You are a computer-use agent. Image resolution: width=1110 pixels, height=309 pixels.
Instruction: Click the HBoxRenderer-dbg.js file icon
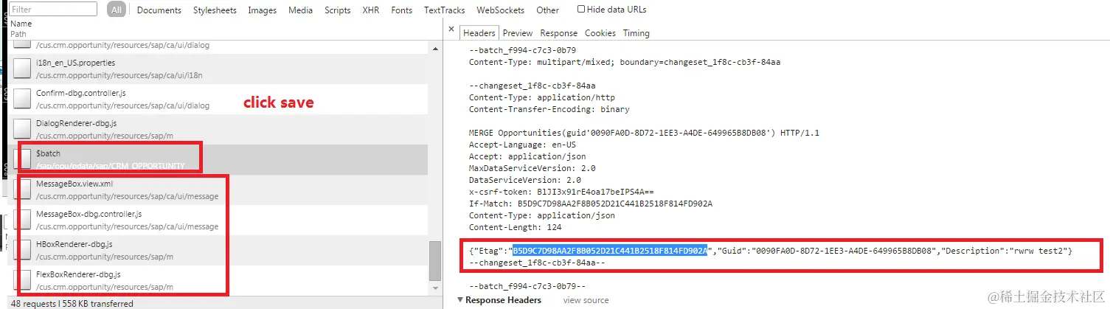coord(23,250)
